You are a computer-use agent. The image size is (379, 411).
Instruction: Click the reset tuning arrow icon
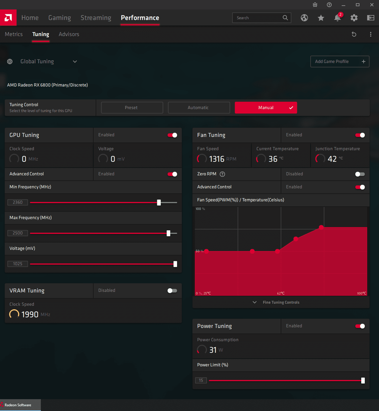click(x=354, y=34)
